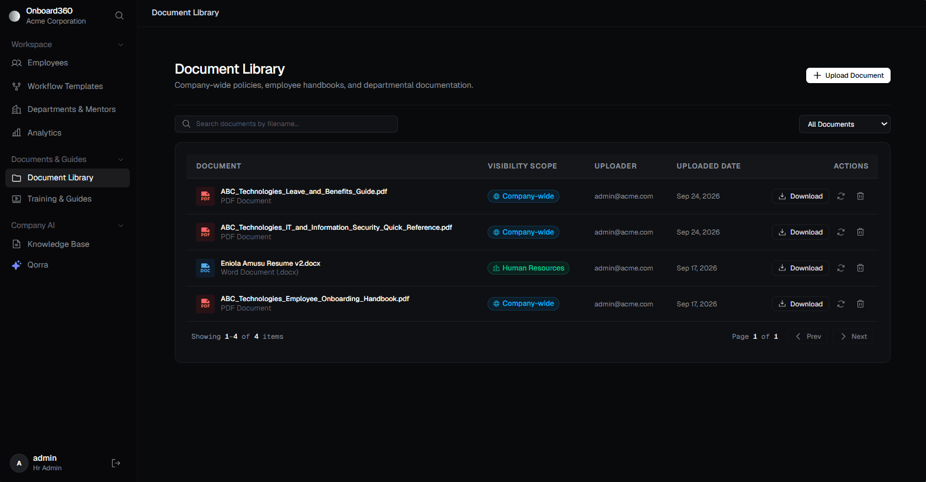Open the All Documents filter dropdown
Screen dimensions: 926x482
(845, 124)
